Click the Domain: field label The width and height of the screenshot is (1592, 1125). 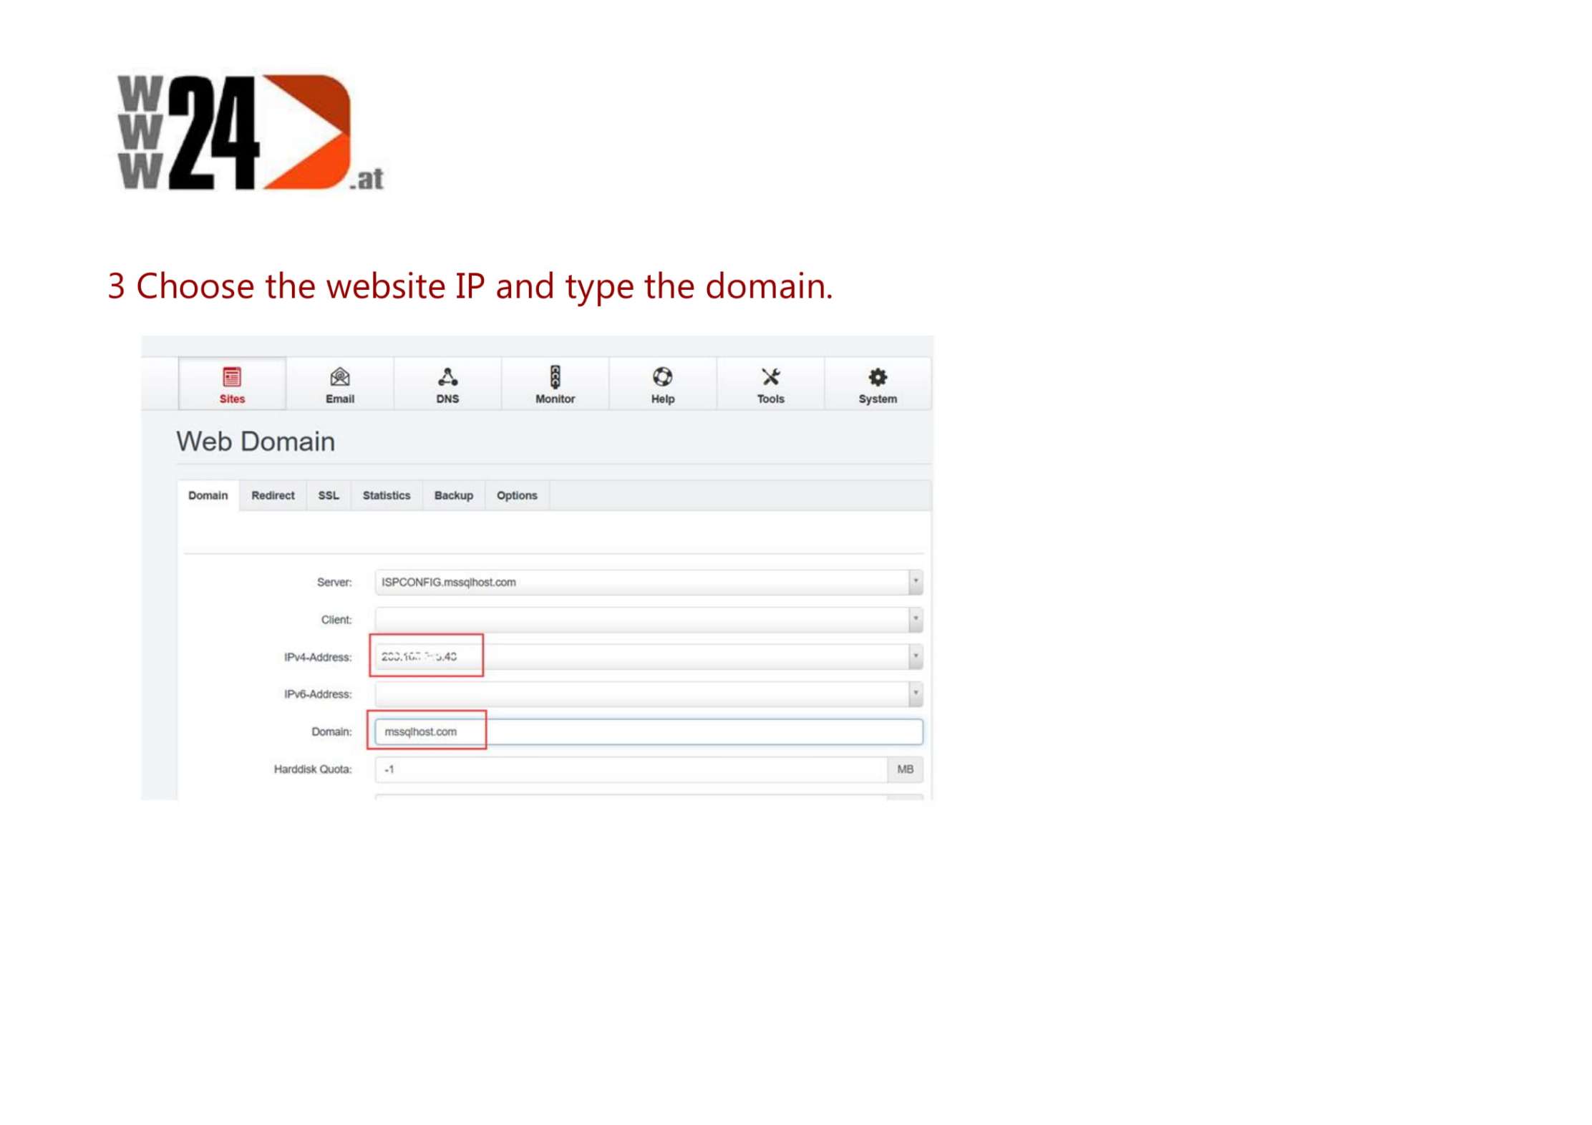point(331,732)
